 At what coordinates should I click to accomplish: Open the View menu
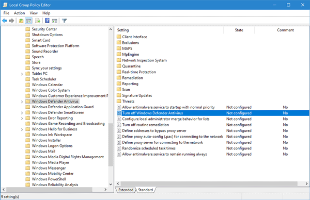click(x=34, y=13)
